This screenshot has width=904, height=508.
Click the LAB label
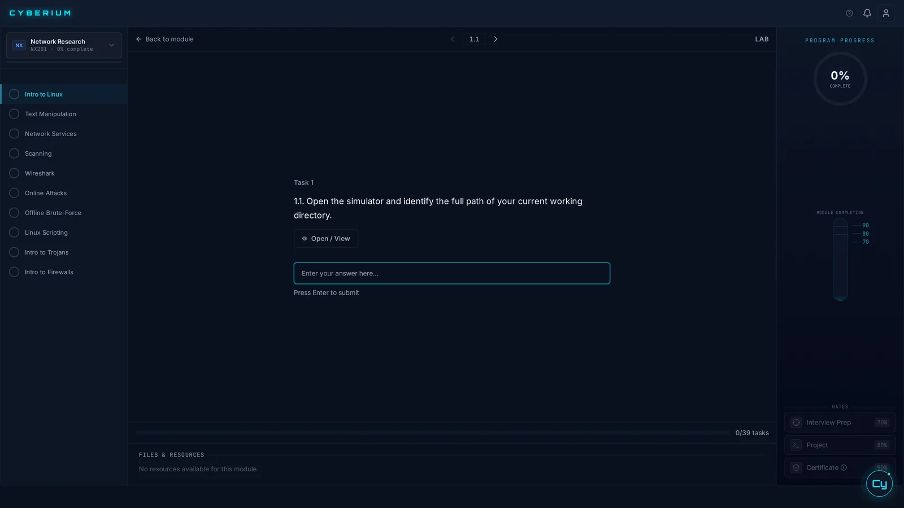[762, 39]
